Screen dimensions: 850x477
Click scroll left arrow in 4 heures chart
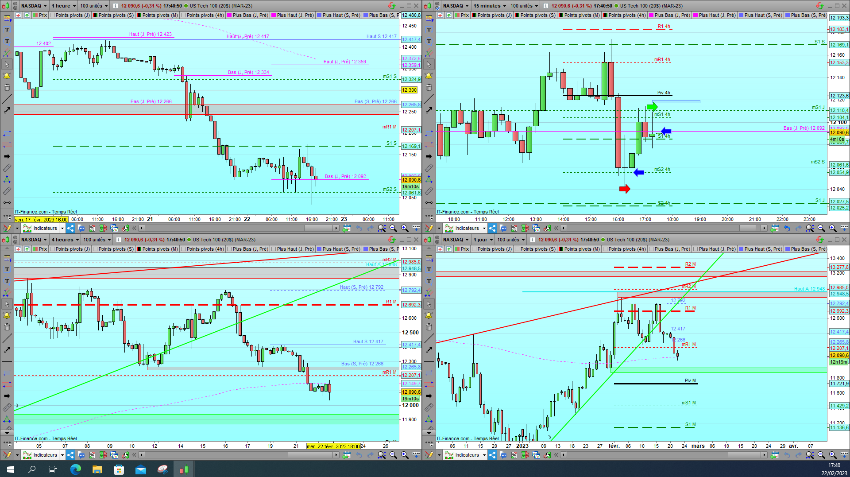tap(142, 455)
